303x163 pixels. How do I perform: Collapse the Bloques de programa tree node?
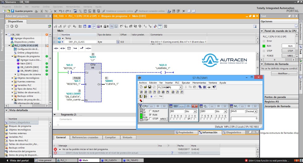[x=12, y=56]
